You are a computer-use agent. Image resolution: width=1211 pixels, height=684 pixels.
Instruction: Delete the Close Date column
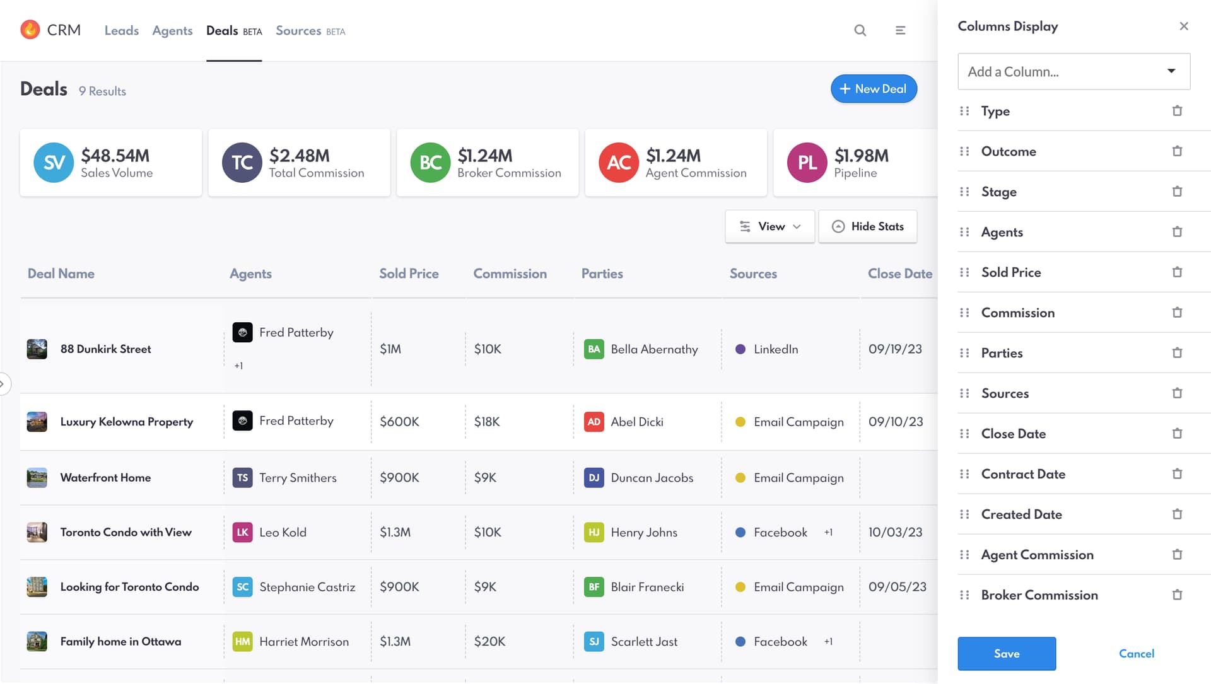coord(1177,434)
